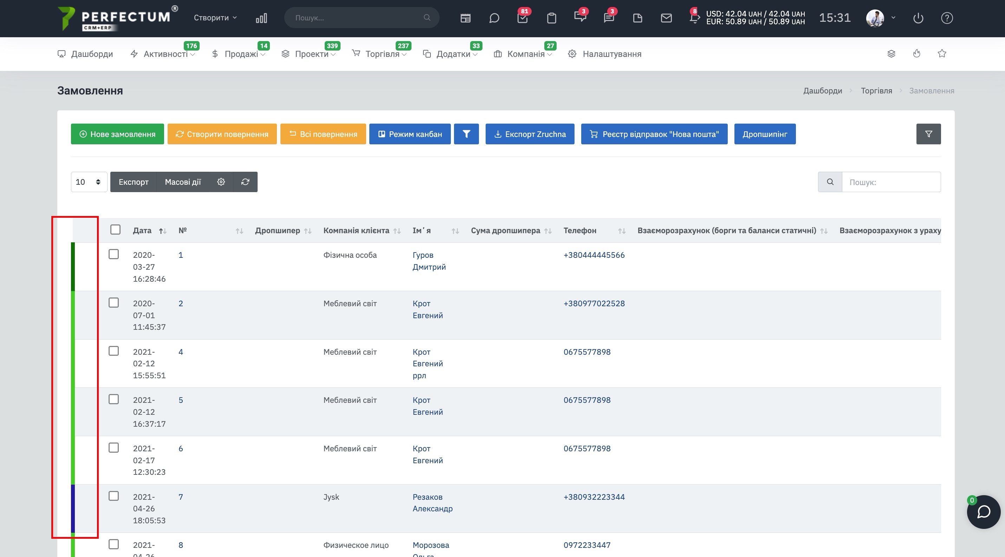Click the blue funnel filter button

[466, 134]
